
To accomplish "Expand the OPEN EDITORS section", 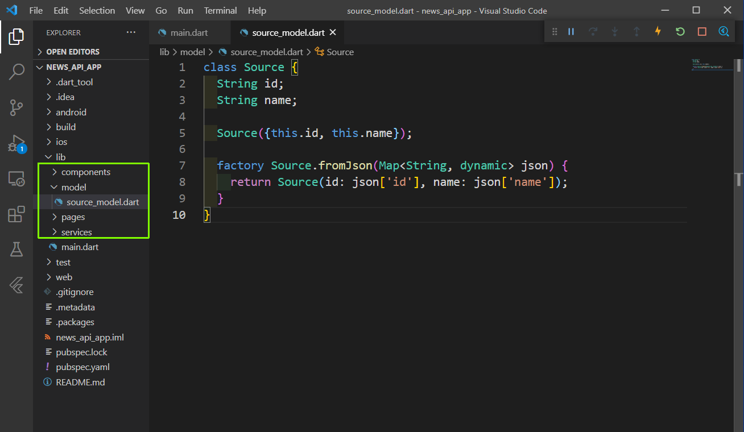I will coord(91,52).
